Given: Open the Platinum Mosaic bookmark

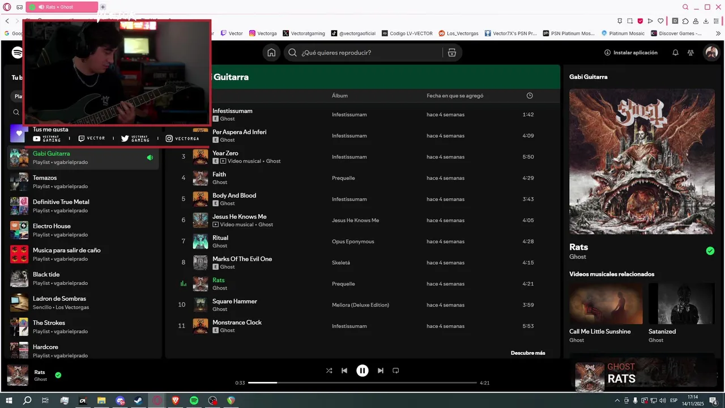Looking at the screenshot, I should click(622, 33).
